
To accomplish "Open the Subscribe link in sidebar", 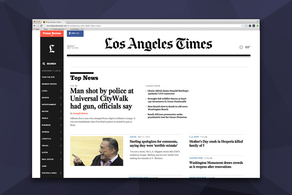I will click(47, 71).
